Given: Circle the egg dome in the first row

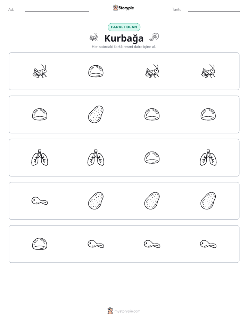Looking at the screenshot, I should tap(96, 71).
